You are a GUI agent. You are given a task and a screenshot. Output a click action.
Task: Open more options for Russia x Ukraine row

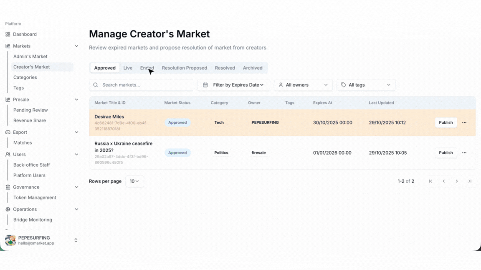click(x=464, y=152)
